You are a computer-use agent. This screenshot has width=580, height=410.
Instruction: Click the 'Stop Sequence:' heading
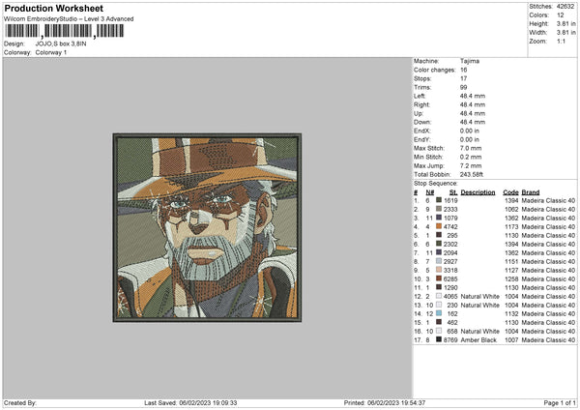point(436,184)
